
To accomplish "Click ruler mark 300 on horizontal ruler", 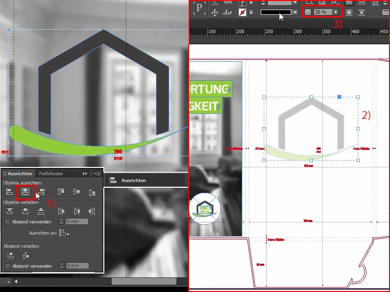I will click(x=298, y=32).
